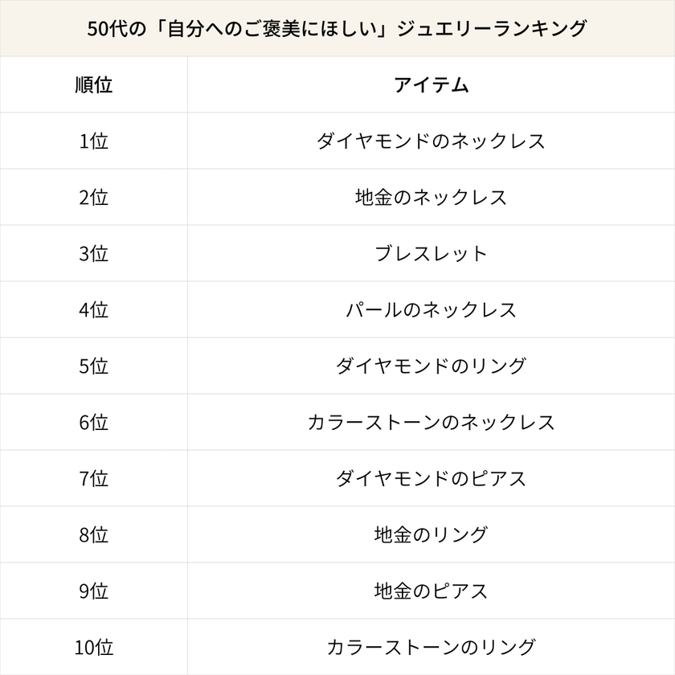This screenshot has width=675, height=675.
Task: Select カラーストーンのネックレス item
Action: tap(431, 423)
